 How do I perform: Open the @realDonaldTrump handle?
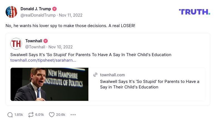38,15
